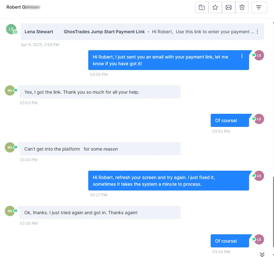Click RG avatar beside 'Yes, I got the link'
274x257 pixels.
[x=10, y=90]
